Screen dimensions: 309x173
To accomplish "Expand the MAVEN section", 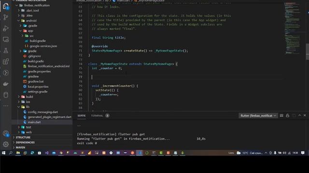I will [20, 148].
